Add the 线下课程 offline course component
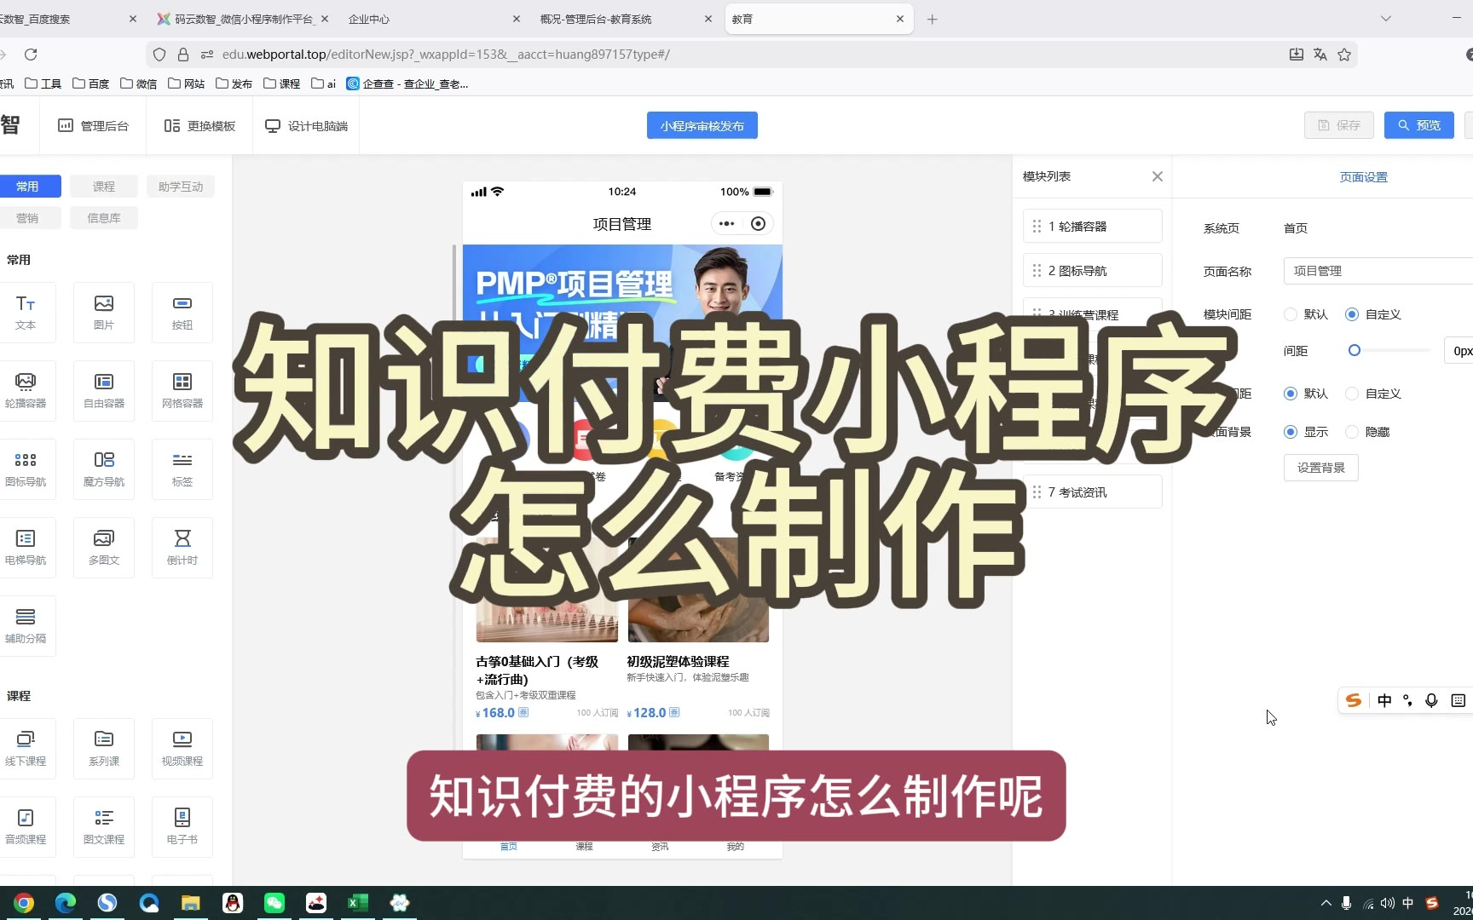 tap(26, 749)
